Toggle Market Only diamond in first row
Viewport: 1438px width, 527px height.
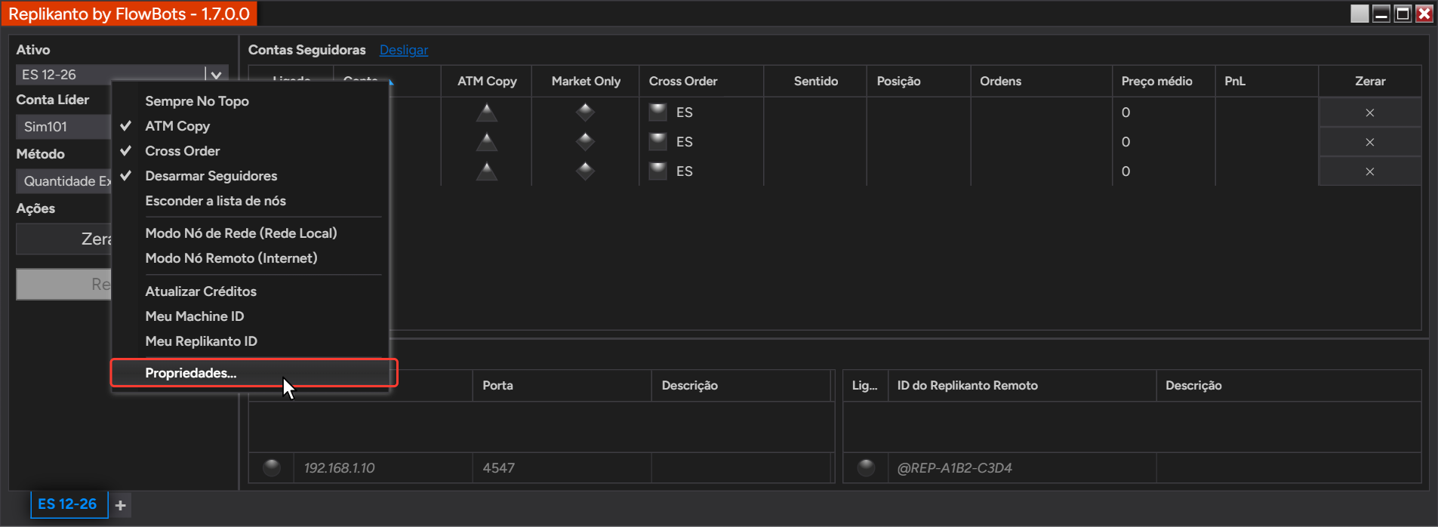pyautogui.click(x=585, y=112)
